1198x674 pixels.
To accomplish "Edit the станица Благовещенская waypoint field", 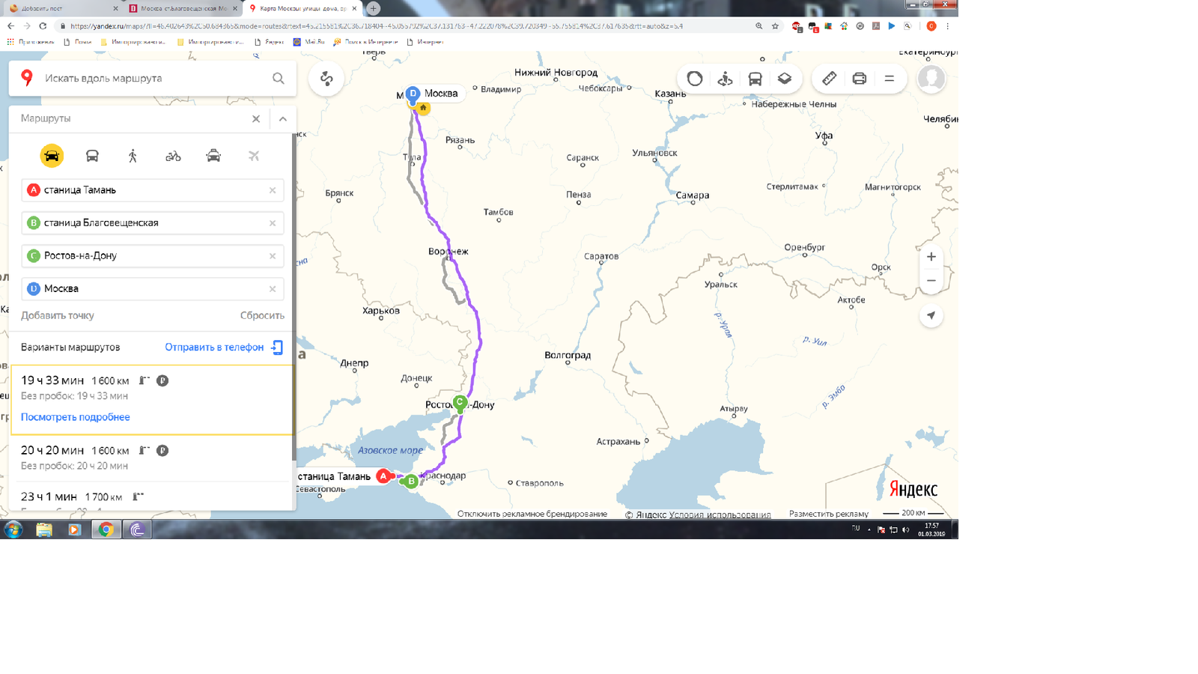I will (153, 223).
